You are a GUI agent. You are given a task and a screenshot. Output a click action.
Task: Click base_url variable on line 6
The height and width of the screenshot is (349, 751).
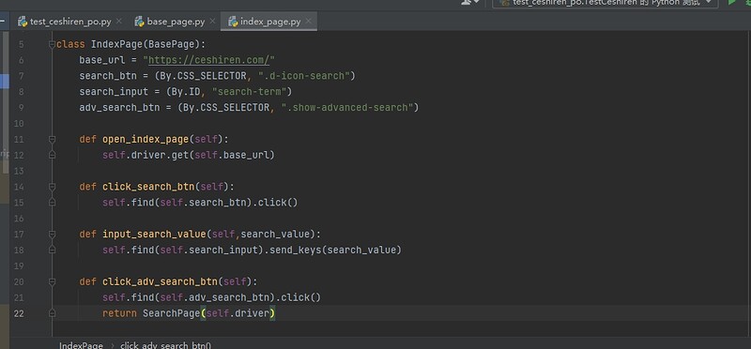[102, 60]
